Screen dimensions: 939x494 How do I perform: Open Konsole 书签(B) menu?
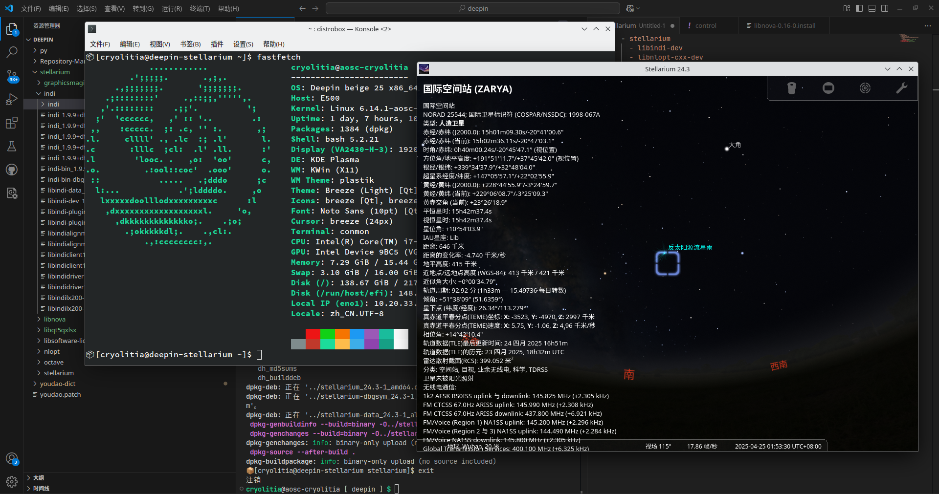(x=190, y=44)
